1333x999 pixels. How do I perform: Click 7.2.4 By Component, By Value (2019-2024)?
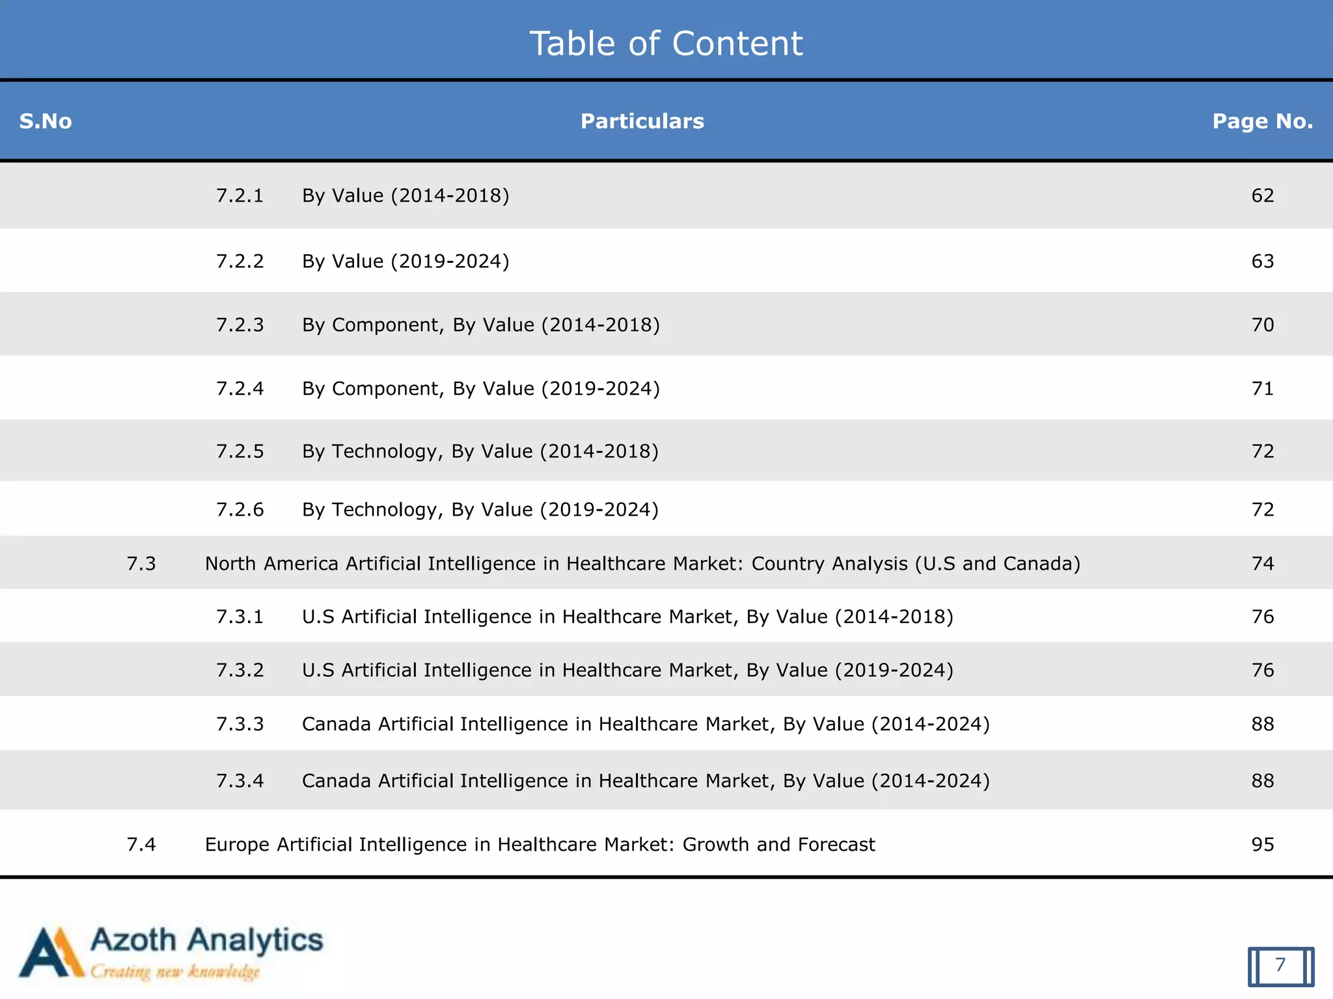tap(480, 389)
